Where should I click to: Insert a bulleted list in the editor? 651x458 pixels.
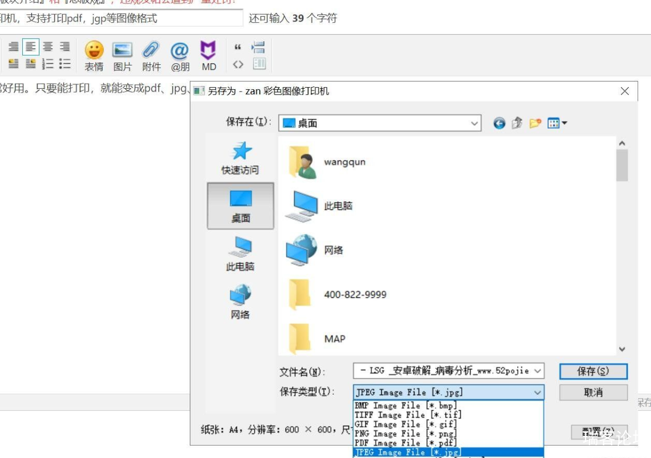(x=65, y=64)
